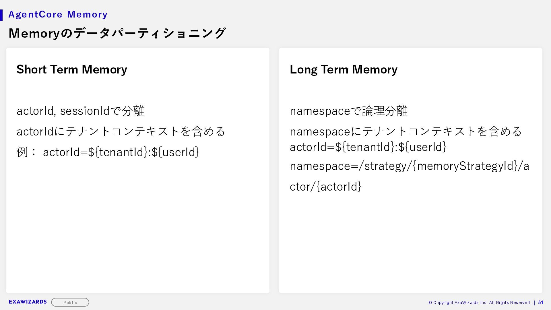The image size is (551, 310).
Task: Click the actorIdにテナントコンテキストを含める line
Action: click(121, 131)
